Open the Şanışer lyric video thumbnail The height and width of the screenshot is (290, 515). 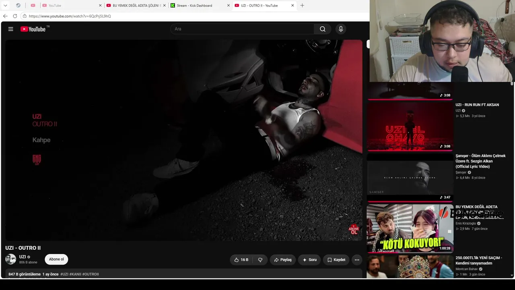410,177
